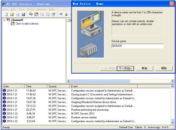Viewport: 176px width, 130px height.
Task: Open the Help menu
Action: coord(51,9)
